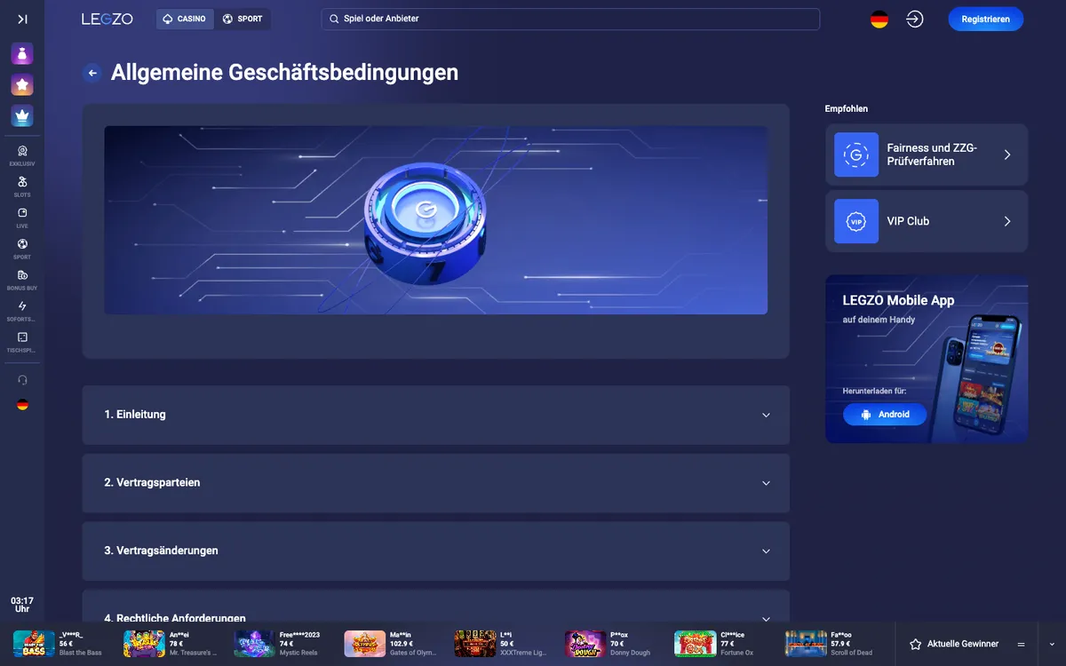Open the Bonus Buy category
1066x666 pixels.
[x=22, y=281]
